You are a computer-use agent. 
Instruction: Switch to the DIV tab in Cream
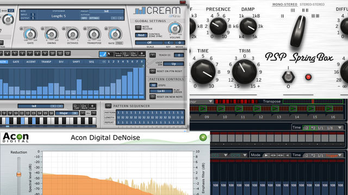pyautogui.click(x=61, y=62)
